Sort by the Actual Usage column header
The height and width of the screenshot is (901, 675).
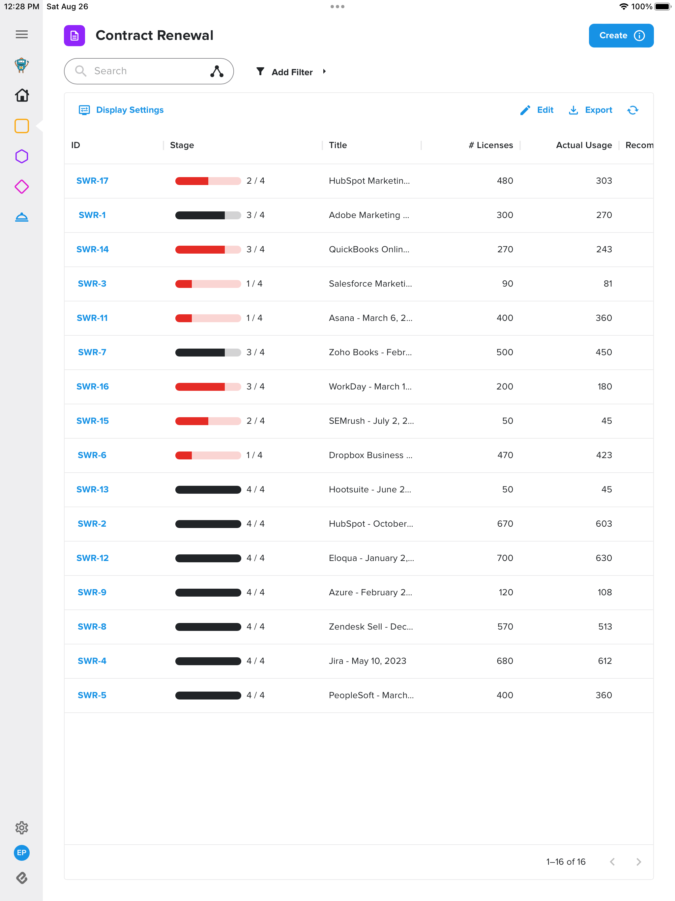584,145
